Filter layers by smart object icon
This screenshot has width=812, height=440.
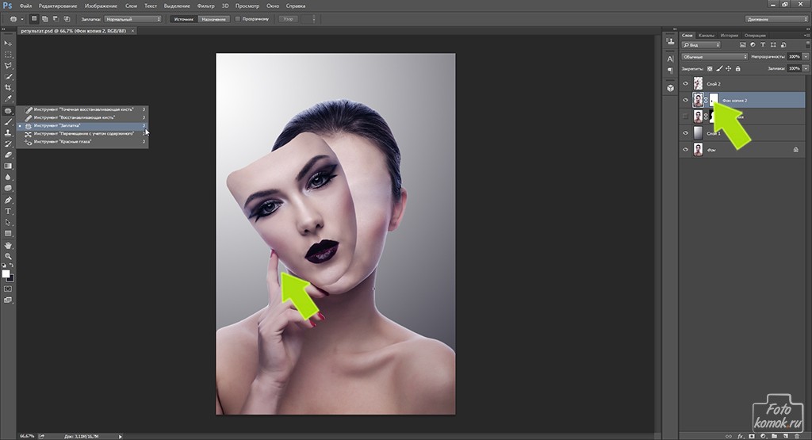click(783, 45)
